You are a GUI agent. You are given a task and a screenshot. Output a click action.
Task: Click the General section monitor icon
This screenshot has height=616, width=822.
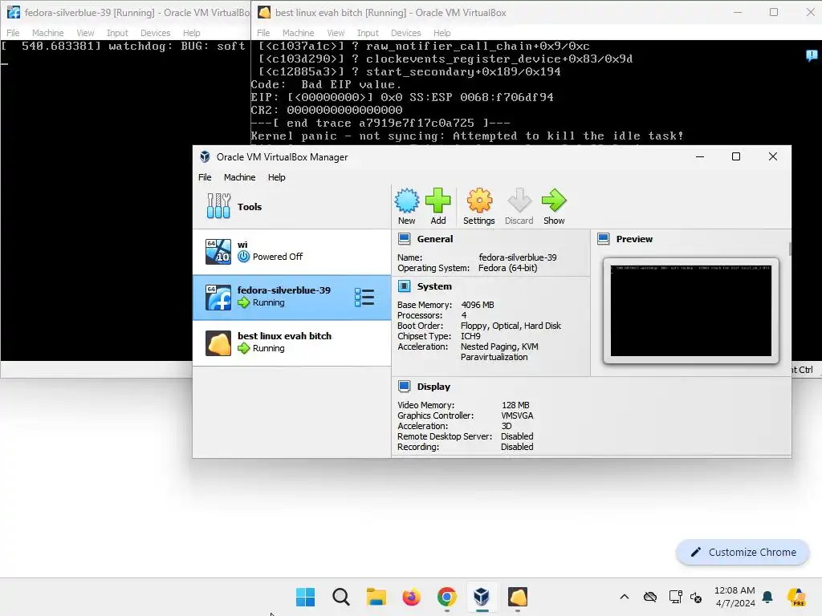click(405, 239)
